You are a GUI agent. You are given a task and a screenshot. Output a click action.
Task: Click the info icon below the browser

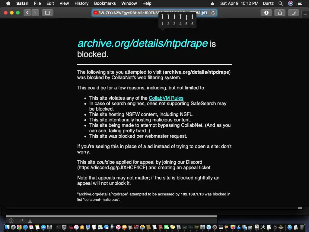[x=11, y=221]
